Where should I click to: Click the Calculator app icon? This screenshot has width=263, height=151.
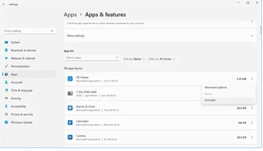[x=70, y=123]
